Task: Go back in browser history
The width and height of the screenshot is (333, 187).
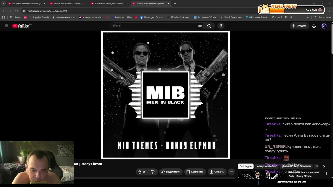Action: 4,11
